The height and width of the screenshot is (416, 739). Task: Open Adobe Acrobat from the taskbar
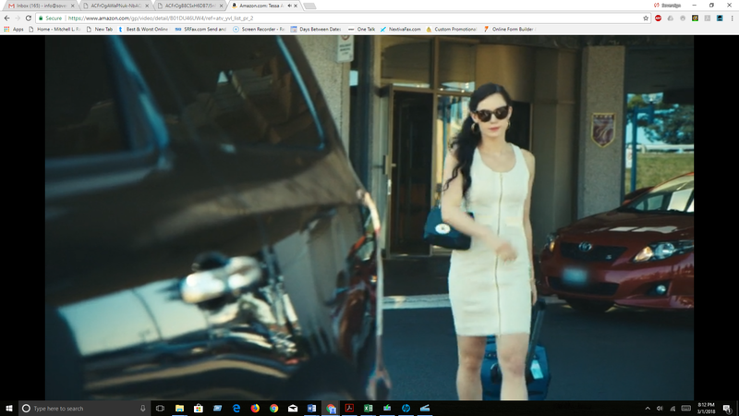point(349,409)
